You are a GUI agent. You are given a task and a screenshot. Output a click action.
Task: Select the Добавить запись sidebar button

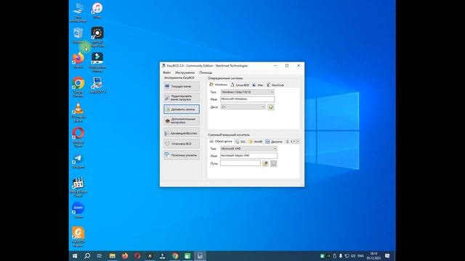pyautogui.click(x=182, y=109)
